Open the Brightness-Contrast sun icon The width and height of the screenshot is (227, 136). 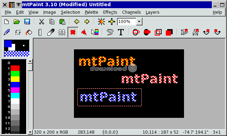click(101, 22)
